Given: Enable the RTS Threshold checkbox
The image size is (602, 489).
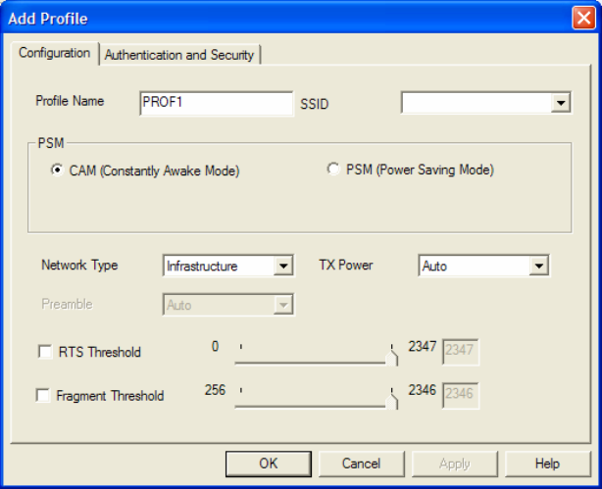Looking at the screenshot, I should [x=44, y=353].
